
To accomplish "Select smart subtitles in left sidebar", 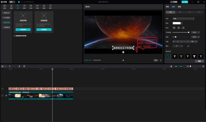I will tap(6, 22).
